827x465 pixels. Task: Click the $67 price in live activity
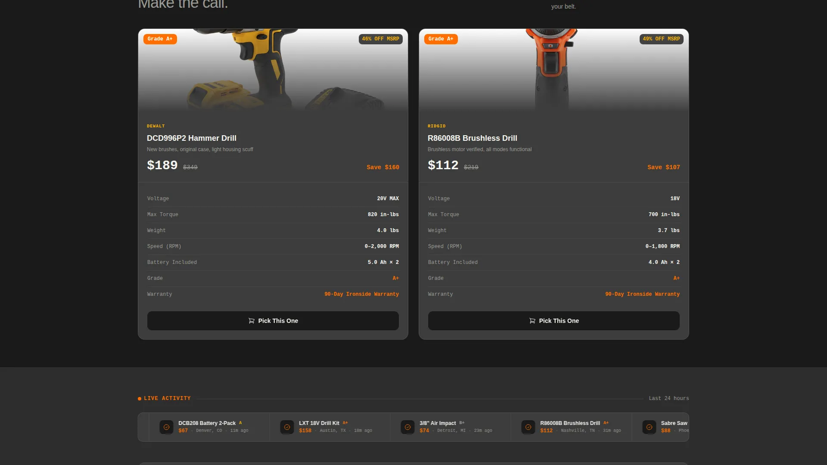183,431
